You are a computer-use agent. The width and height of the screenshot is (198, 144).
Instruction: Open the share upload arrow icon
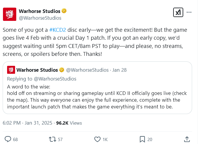pos(187,139)
